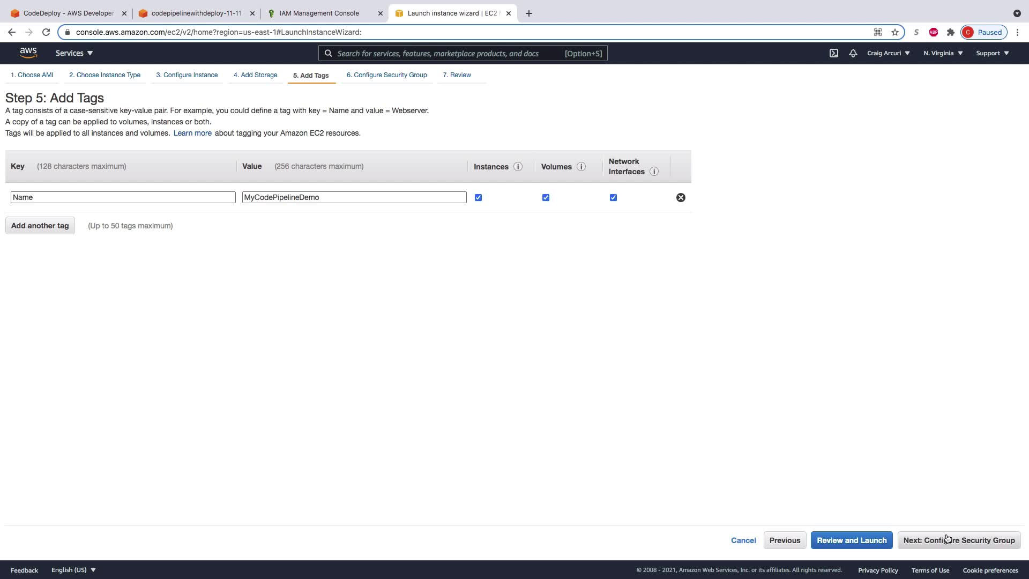This screenshot has height=579, width=1029.
Task: Uncheck the Volumes checkbox for Name tag
Action: (x=546, y=198)
